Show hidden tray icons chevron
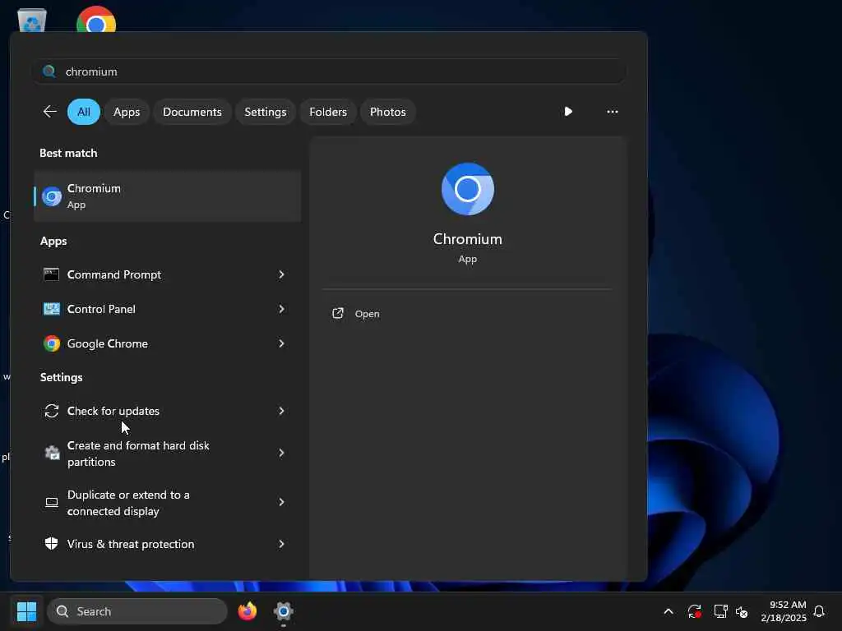The image size is (842, 631). tap(668, 611)
